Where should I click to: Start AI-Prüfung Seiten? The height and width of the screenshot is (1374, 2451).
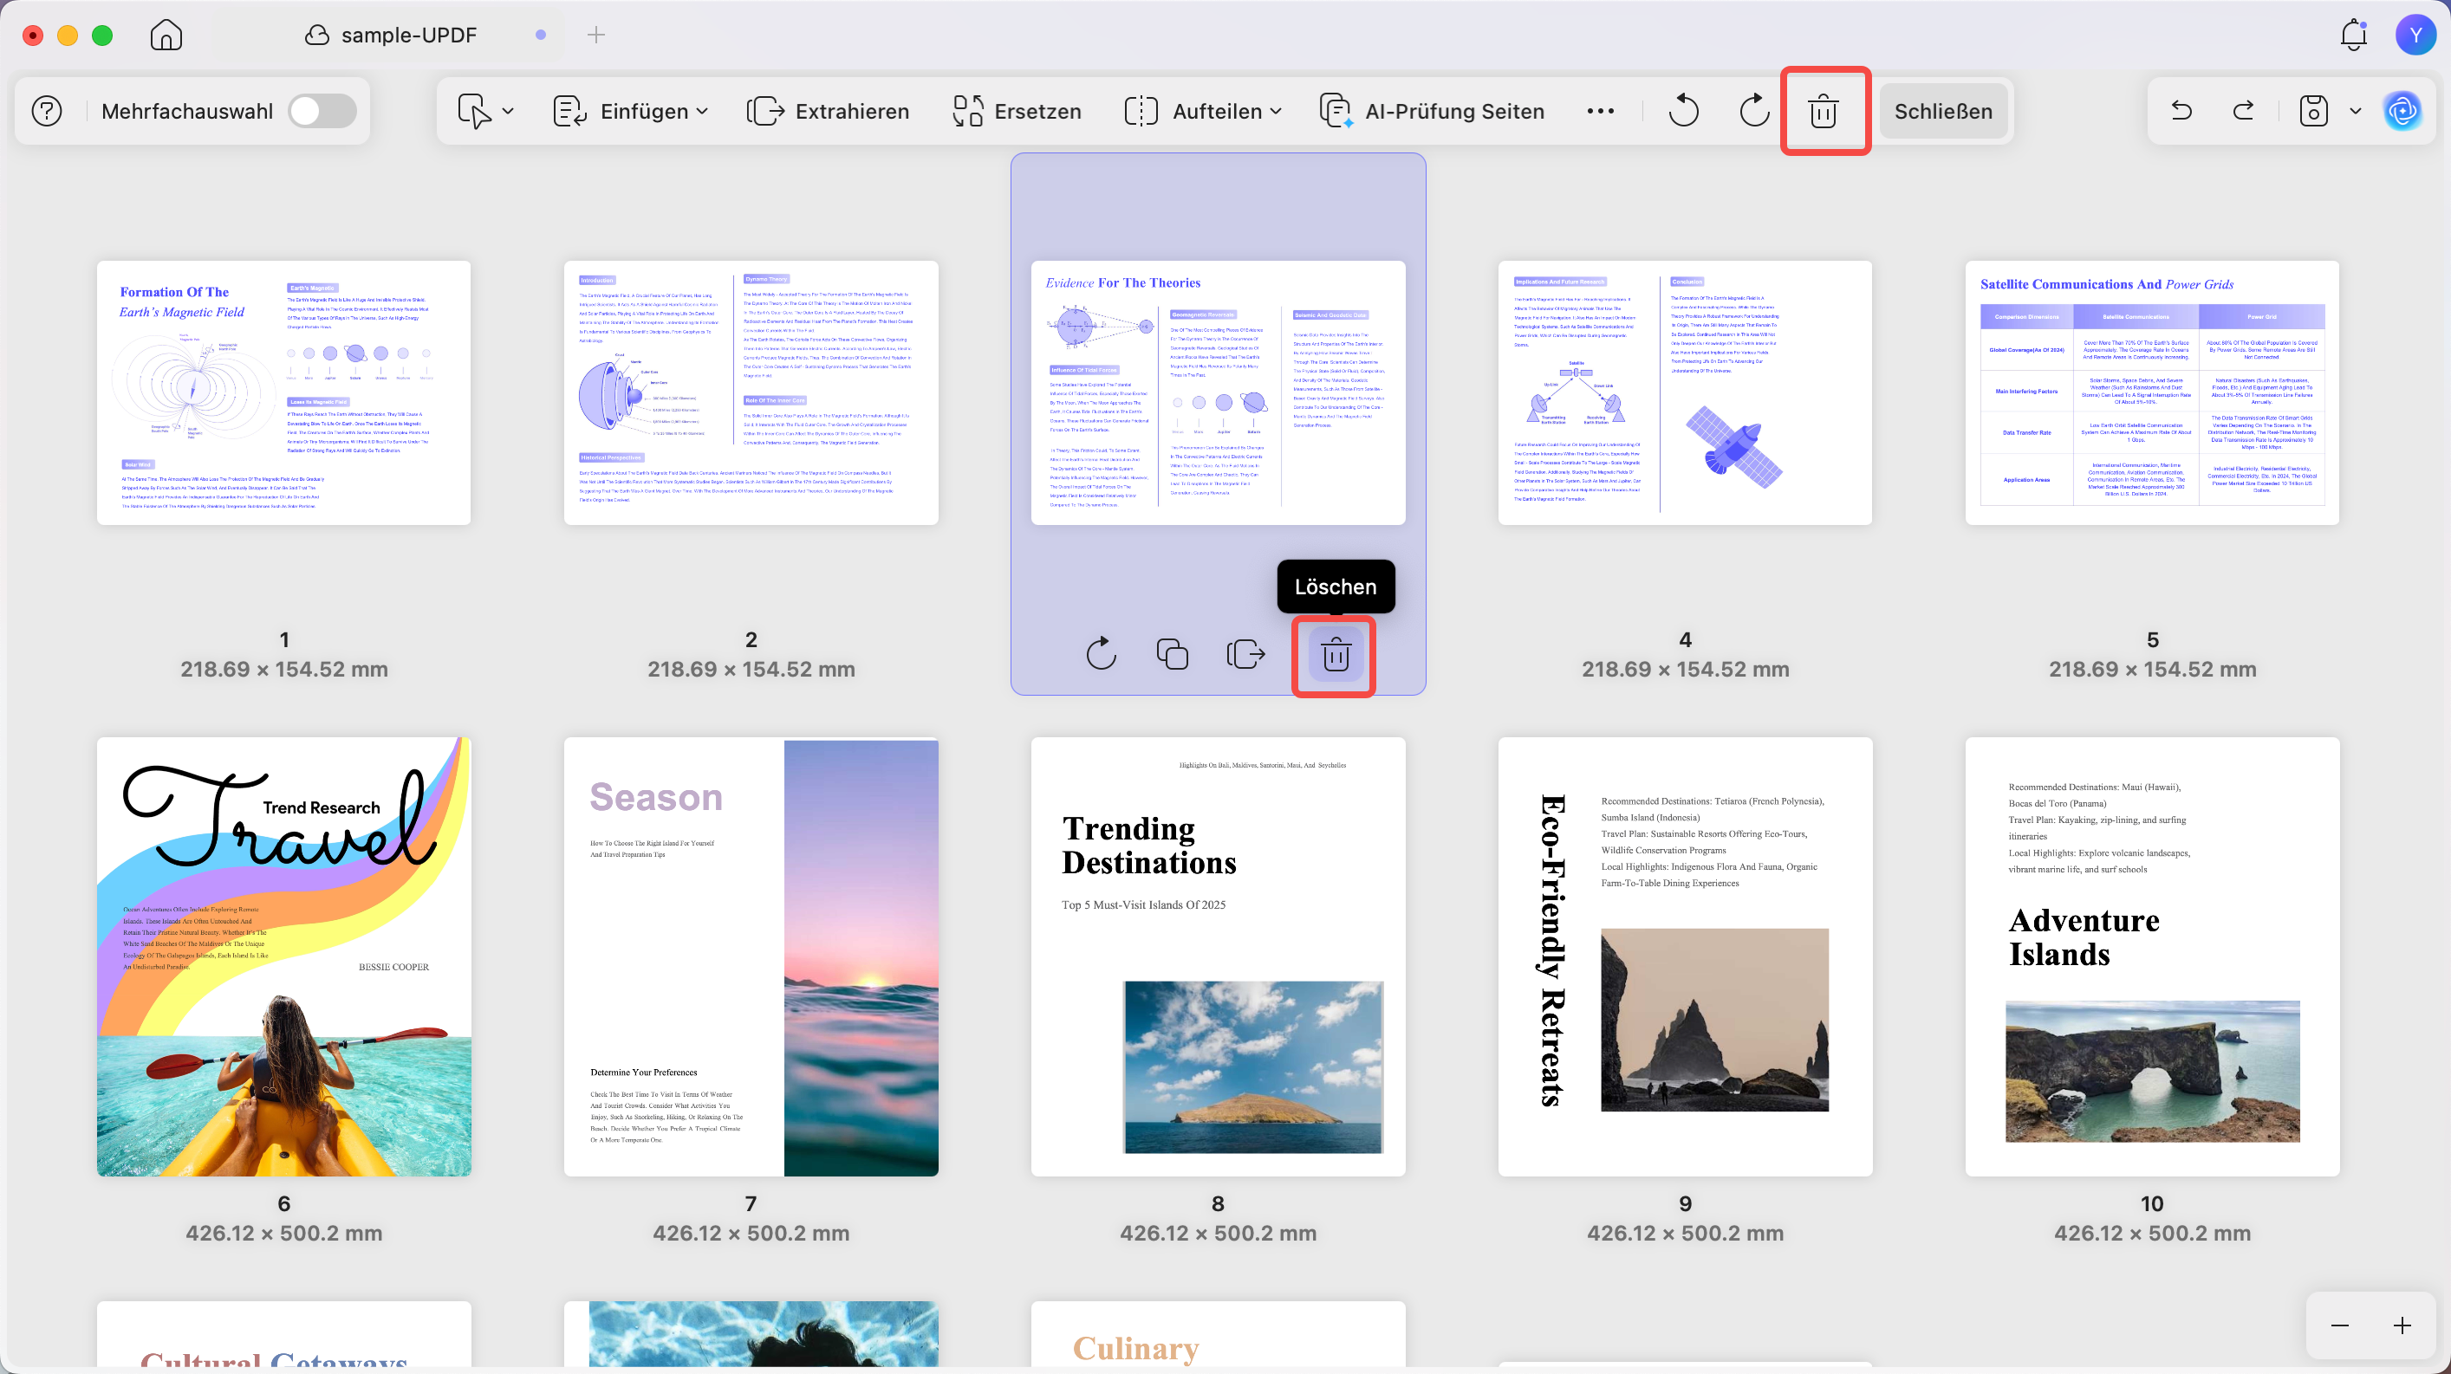coord(1431,111)
